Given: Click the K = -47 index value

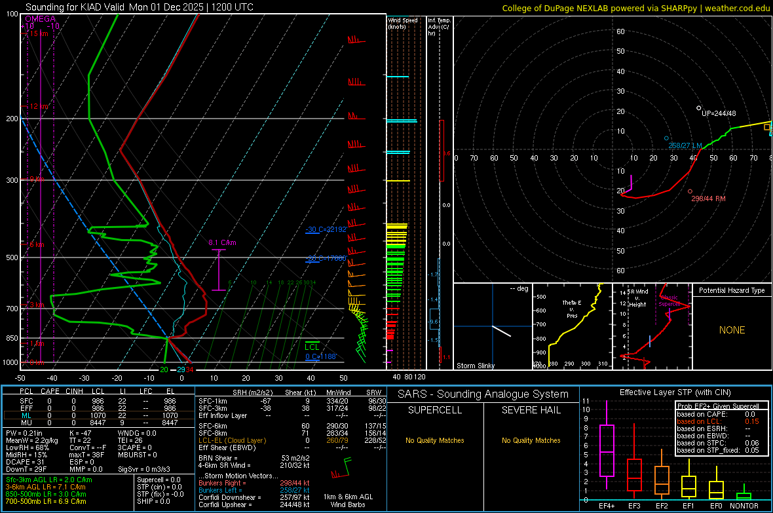Looking at the screenshot, I should 81,433.
